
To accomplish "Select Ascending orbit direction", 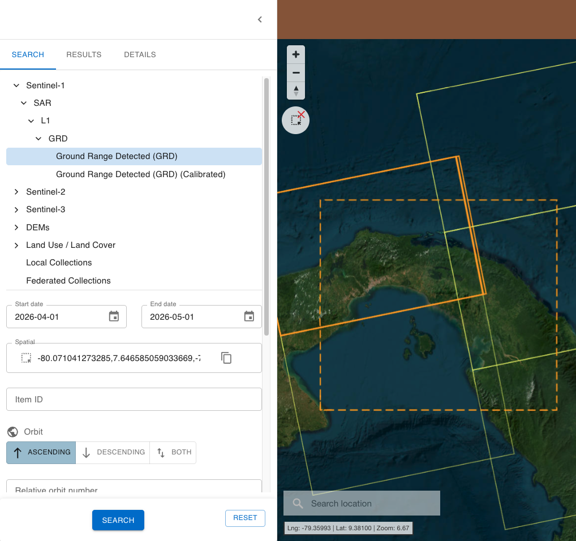I will click(41, 453).
